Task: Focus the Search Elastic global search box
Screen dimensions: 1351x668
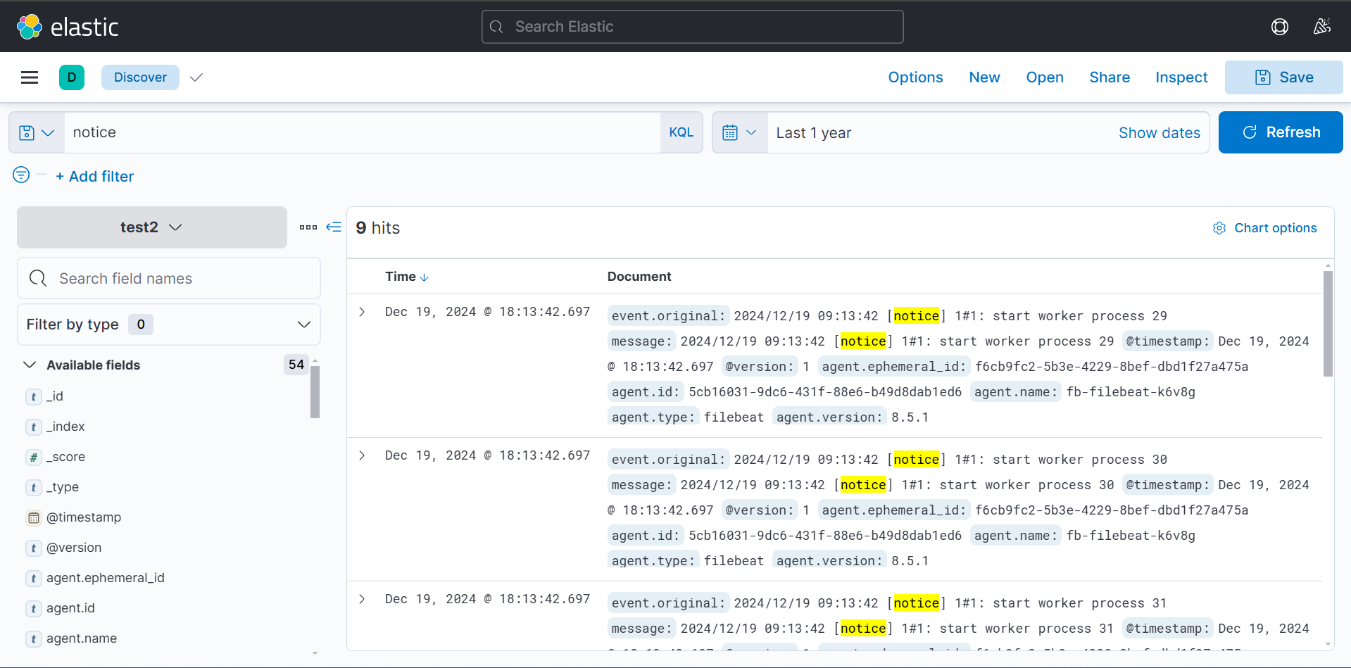Action: coord(693,27)
